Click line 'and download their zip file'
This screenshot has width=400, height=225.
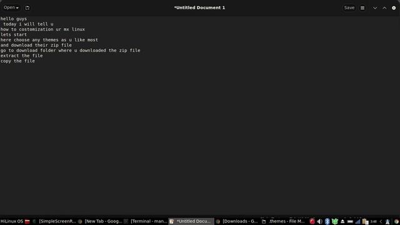click(x=36, y=45)
